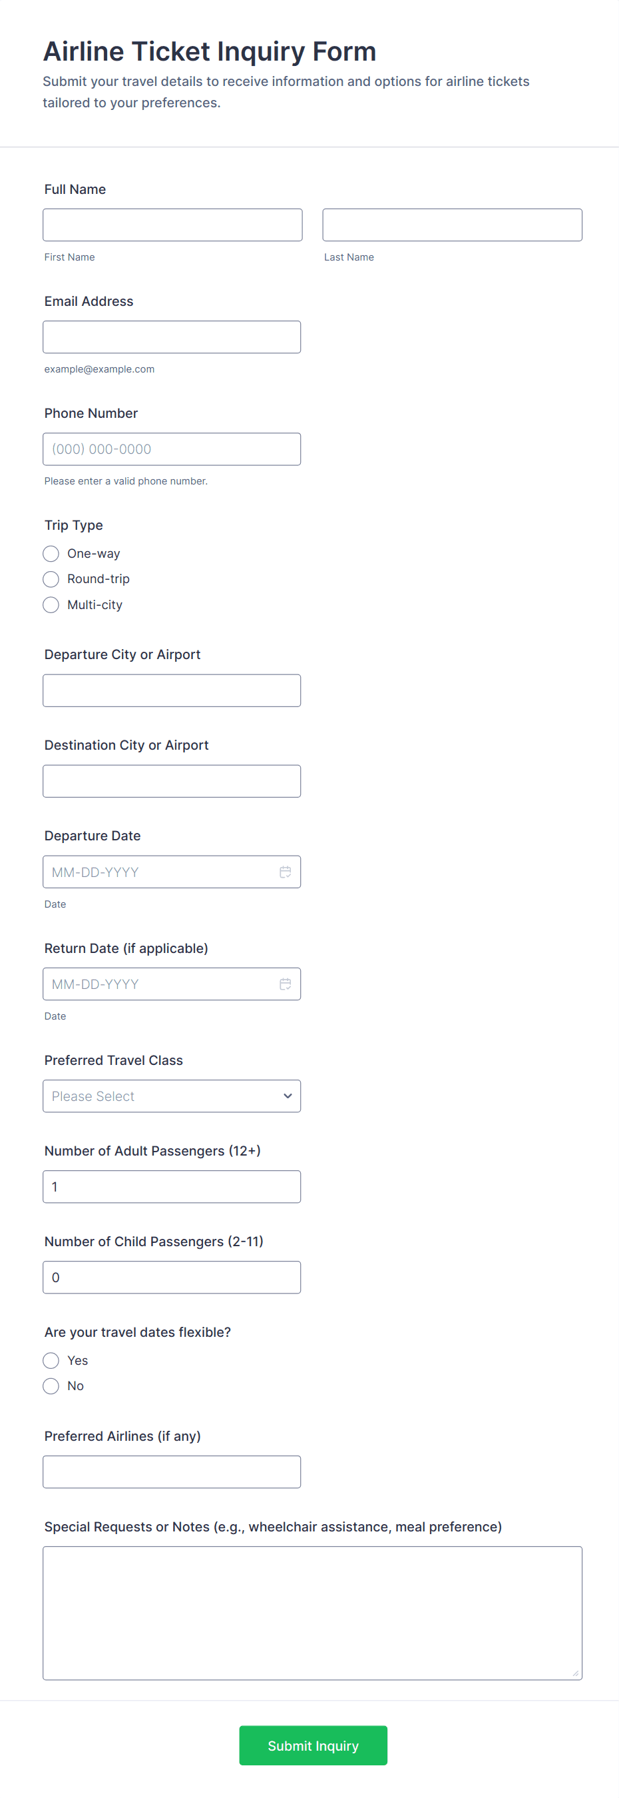Select No for flexible travel dates

(x=51, y=1386)
